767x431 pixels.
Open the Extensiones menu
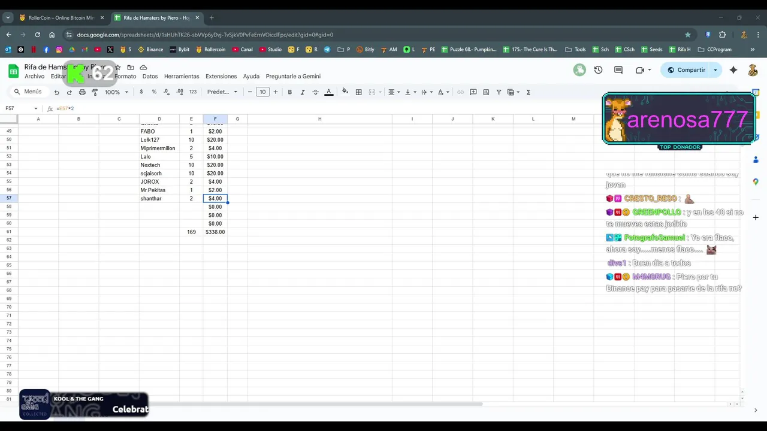coord(221,77)
